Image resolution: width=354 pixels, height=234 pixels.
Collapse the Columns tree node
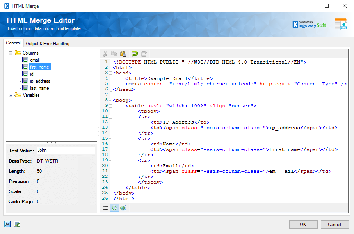click(x=11, y=53)
